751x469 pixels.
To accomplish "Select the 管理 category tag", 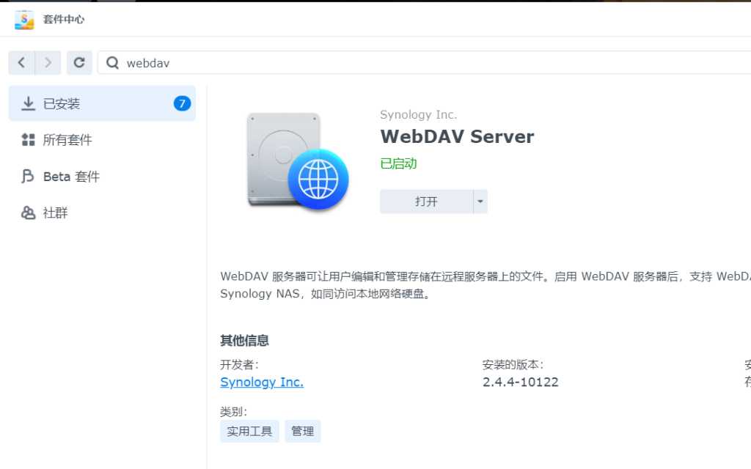I will [x=303, y=431].
